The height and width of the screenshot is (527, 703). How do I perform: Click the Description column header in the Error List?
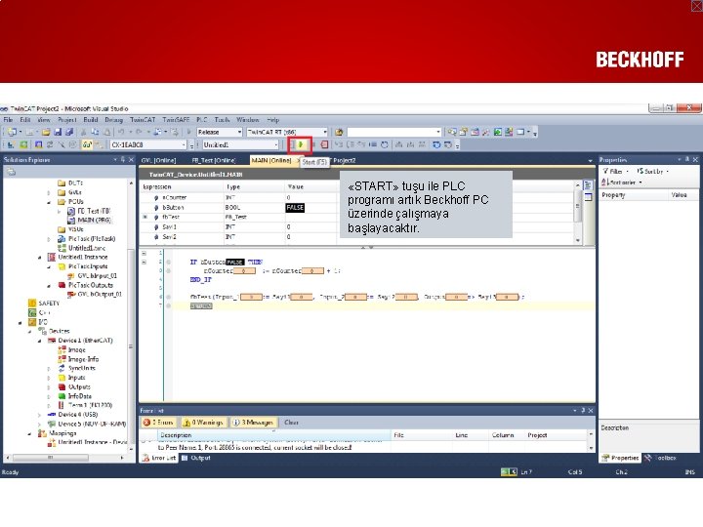(x=274, y=435)
